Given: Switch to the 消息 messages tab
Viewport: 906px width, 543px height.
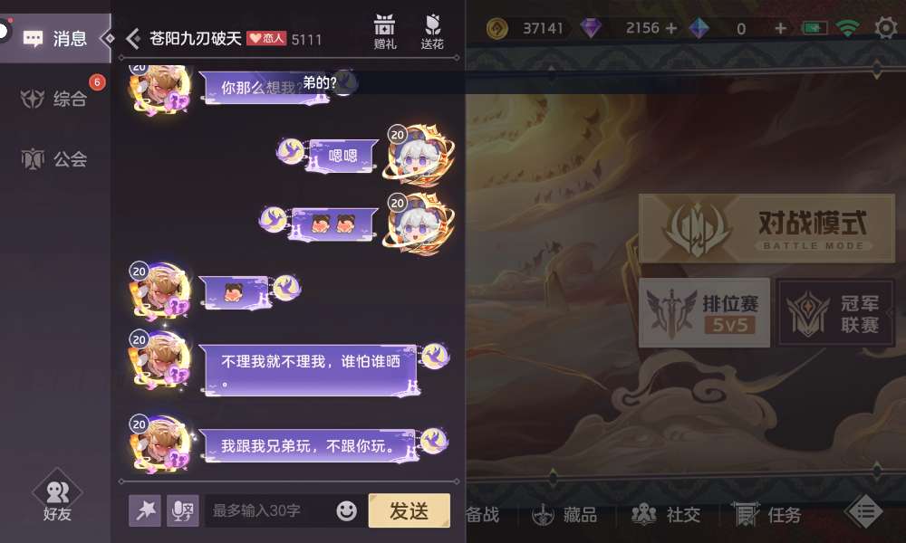Looking at the screenshot, I should coord(55,39).
